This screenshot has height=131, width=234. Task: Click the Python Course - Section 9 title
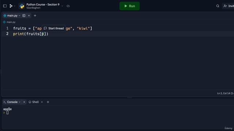click(43, 4)
